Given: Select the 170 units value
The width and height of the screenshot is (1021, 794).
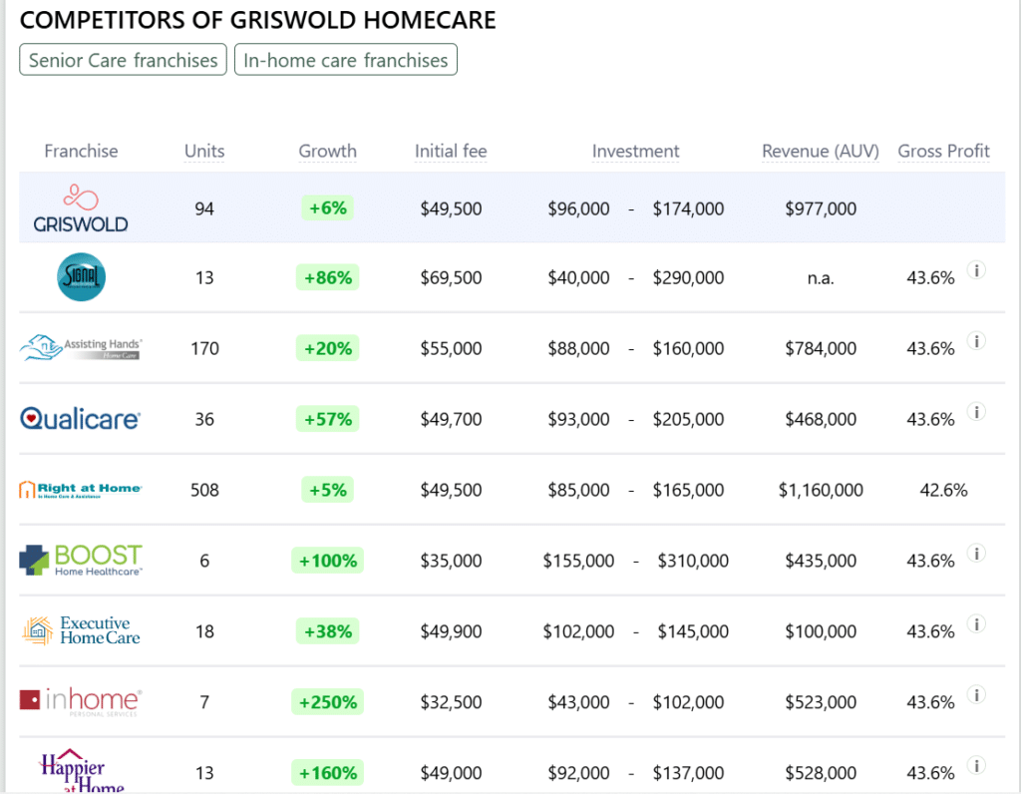Looking at the screenshot, I should [x=204, y=348].
